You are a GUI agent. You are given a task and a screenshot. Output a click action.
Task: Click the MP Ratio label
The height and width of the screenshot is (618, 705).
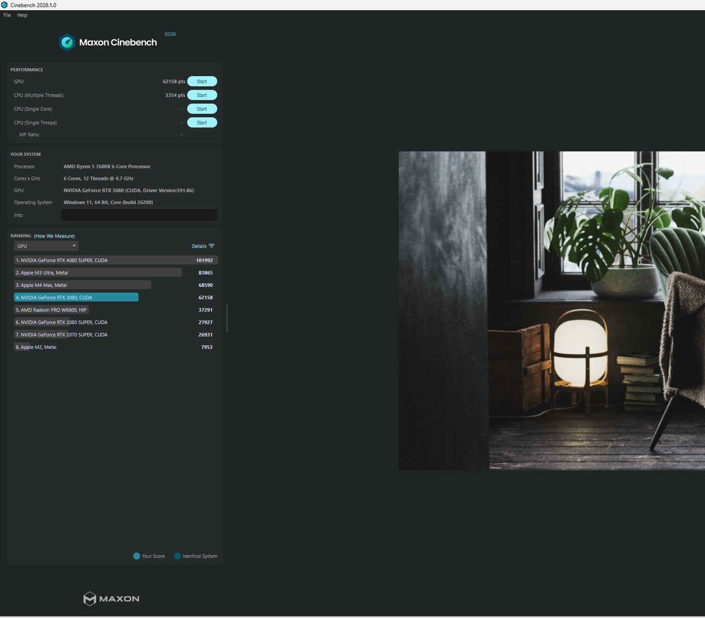pyautogui.click(x=29, y=134)
